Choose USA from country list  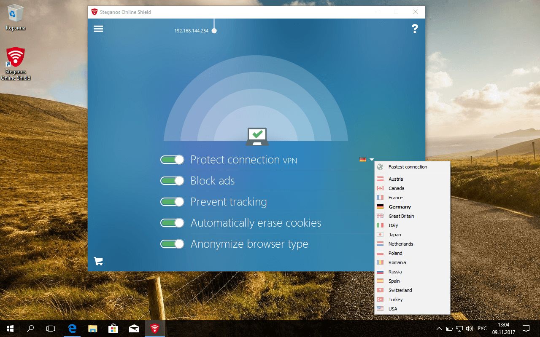click(x=412, y=309)
